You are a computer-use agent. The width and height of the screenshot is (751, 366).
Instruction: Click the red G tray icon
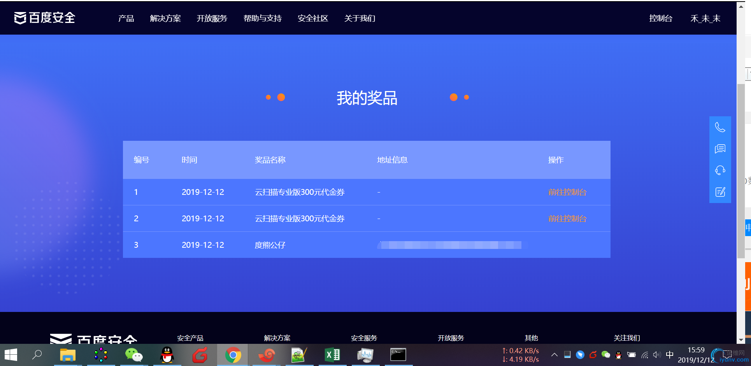click(593, 354)
